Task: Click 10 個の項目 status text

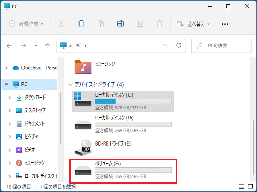Action: 18,187
